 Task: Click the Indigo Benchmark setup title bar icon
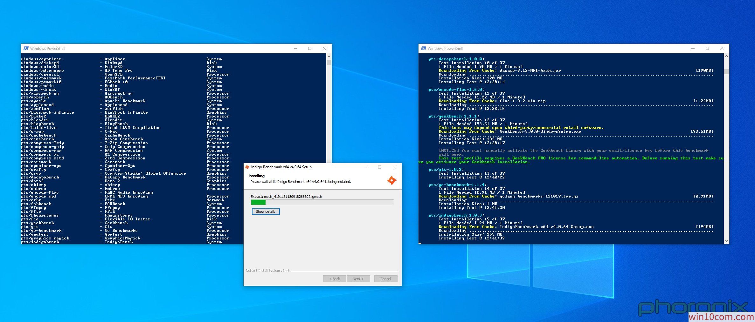[247, 167]
